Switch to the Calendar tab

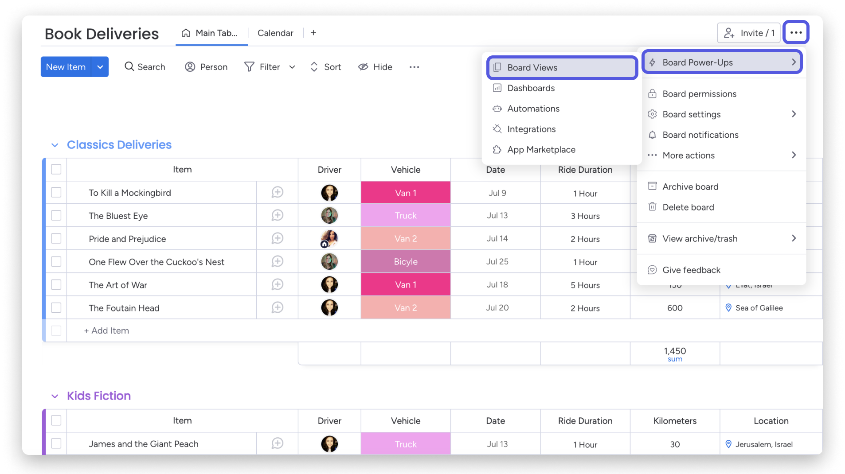click(275, 33)
